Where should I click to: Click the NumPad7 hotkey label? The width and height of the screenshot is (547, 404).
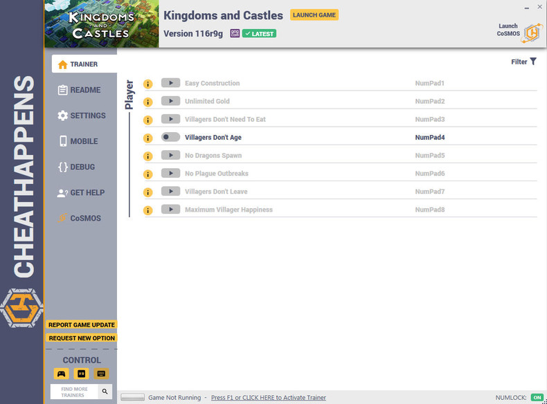pyautogui.click(x=429, y=192)
